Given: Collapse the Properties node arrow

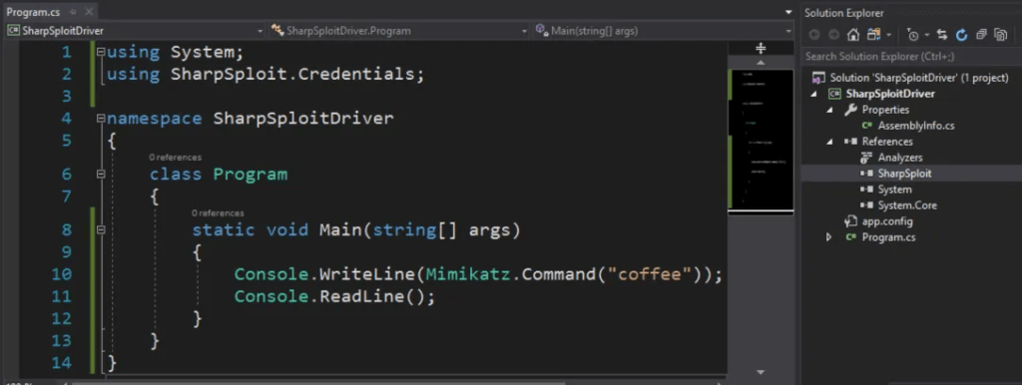Looking at the screenshot, I should coord(829,110).
